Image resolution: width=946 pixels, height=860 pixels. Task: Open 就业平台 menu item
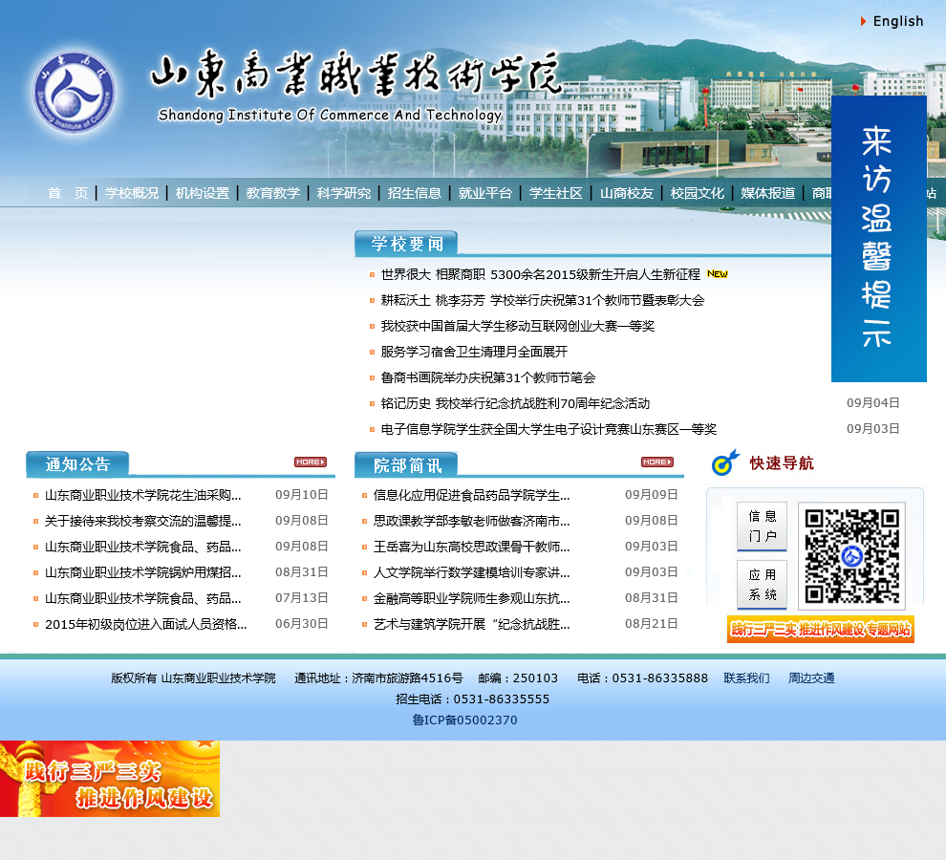(x=485, y=193)
